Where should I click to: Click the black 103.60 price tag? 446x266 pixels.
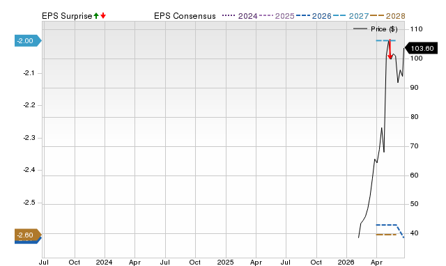pyautogui.click(x=421, y=48)
